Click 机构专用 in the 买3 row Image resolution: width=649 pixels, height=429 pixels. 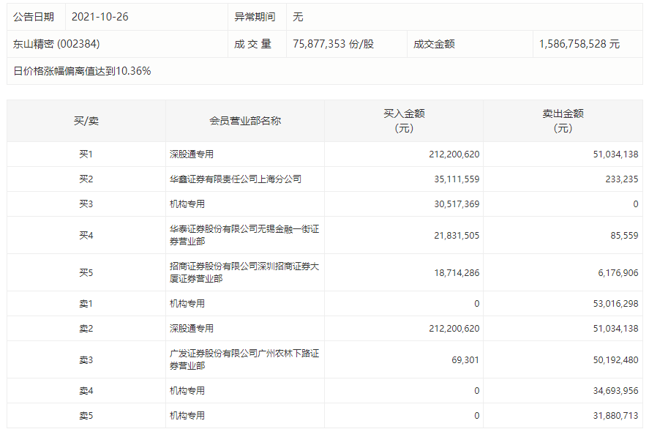coord(187,204)
